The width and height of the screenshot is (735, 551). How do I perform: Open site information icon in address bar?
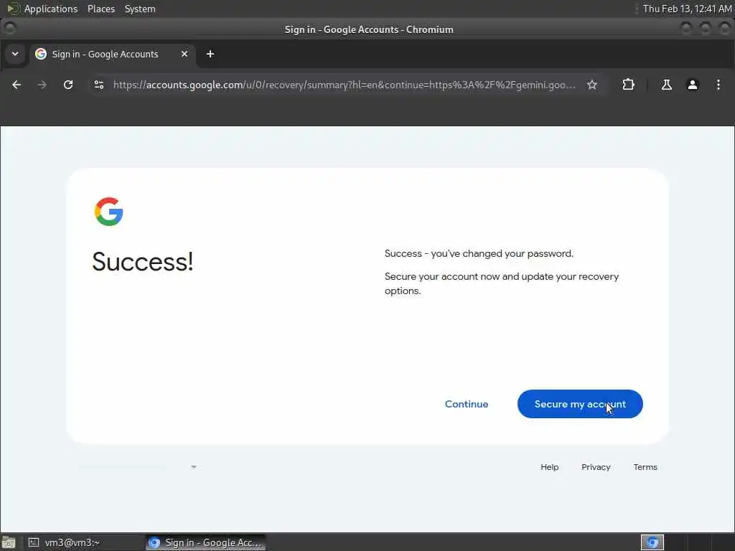coord(99,85)
